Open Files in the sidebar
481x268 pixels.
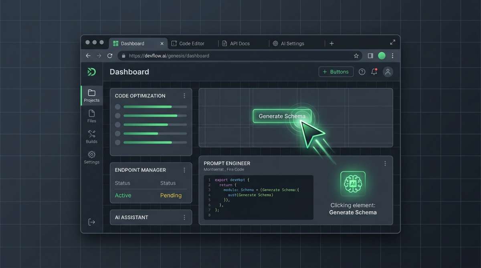92,116
